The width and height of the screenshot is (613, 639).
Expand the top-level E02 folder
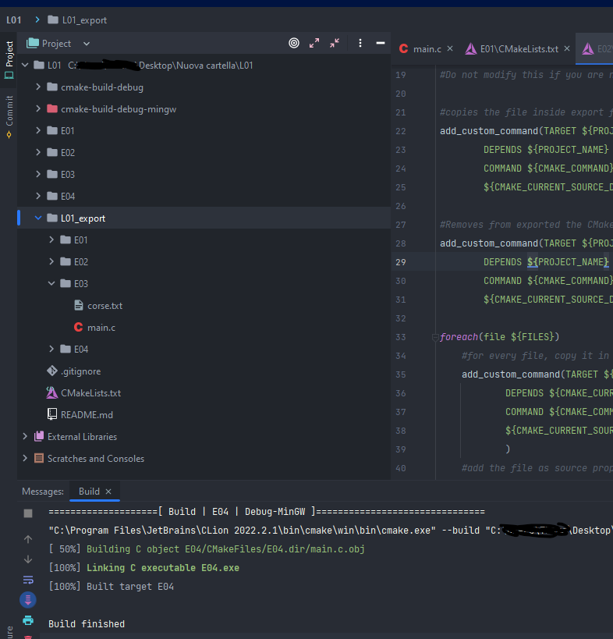[38, 152]
